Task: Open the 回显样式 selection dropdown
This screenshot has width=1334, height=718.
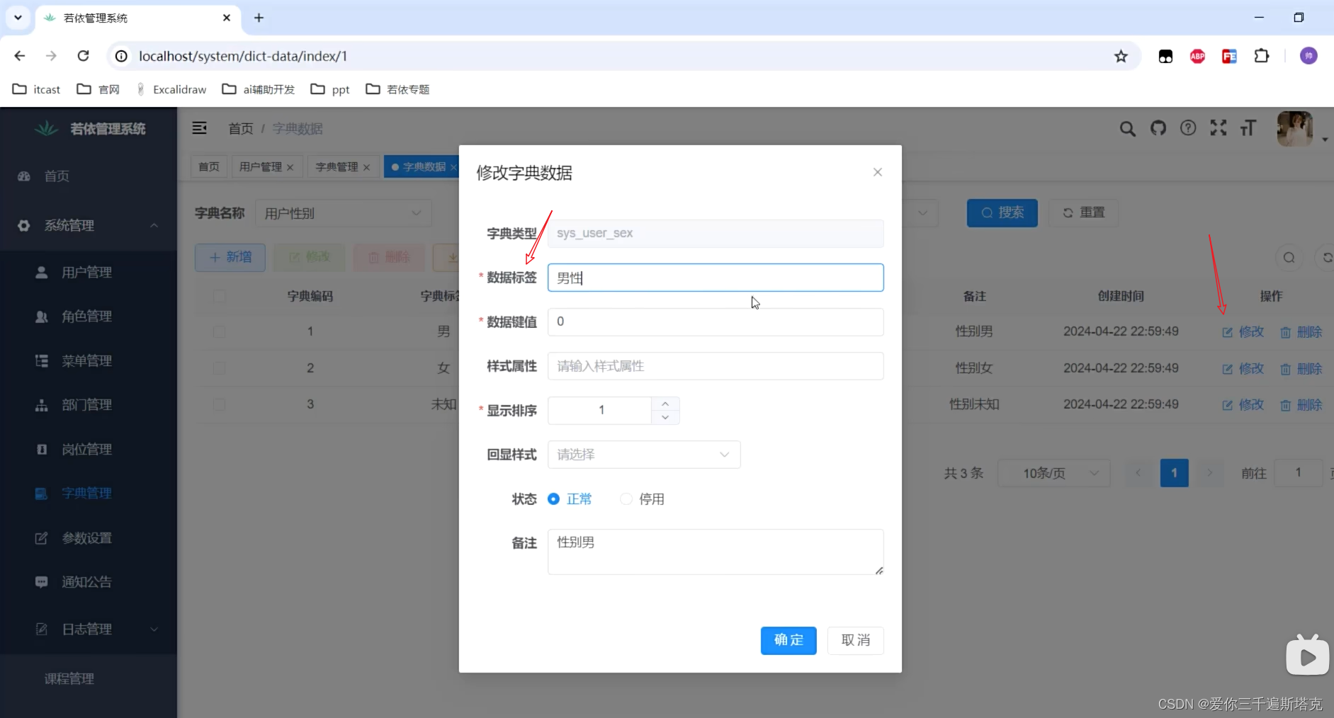Action: pos(643,455)
